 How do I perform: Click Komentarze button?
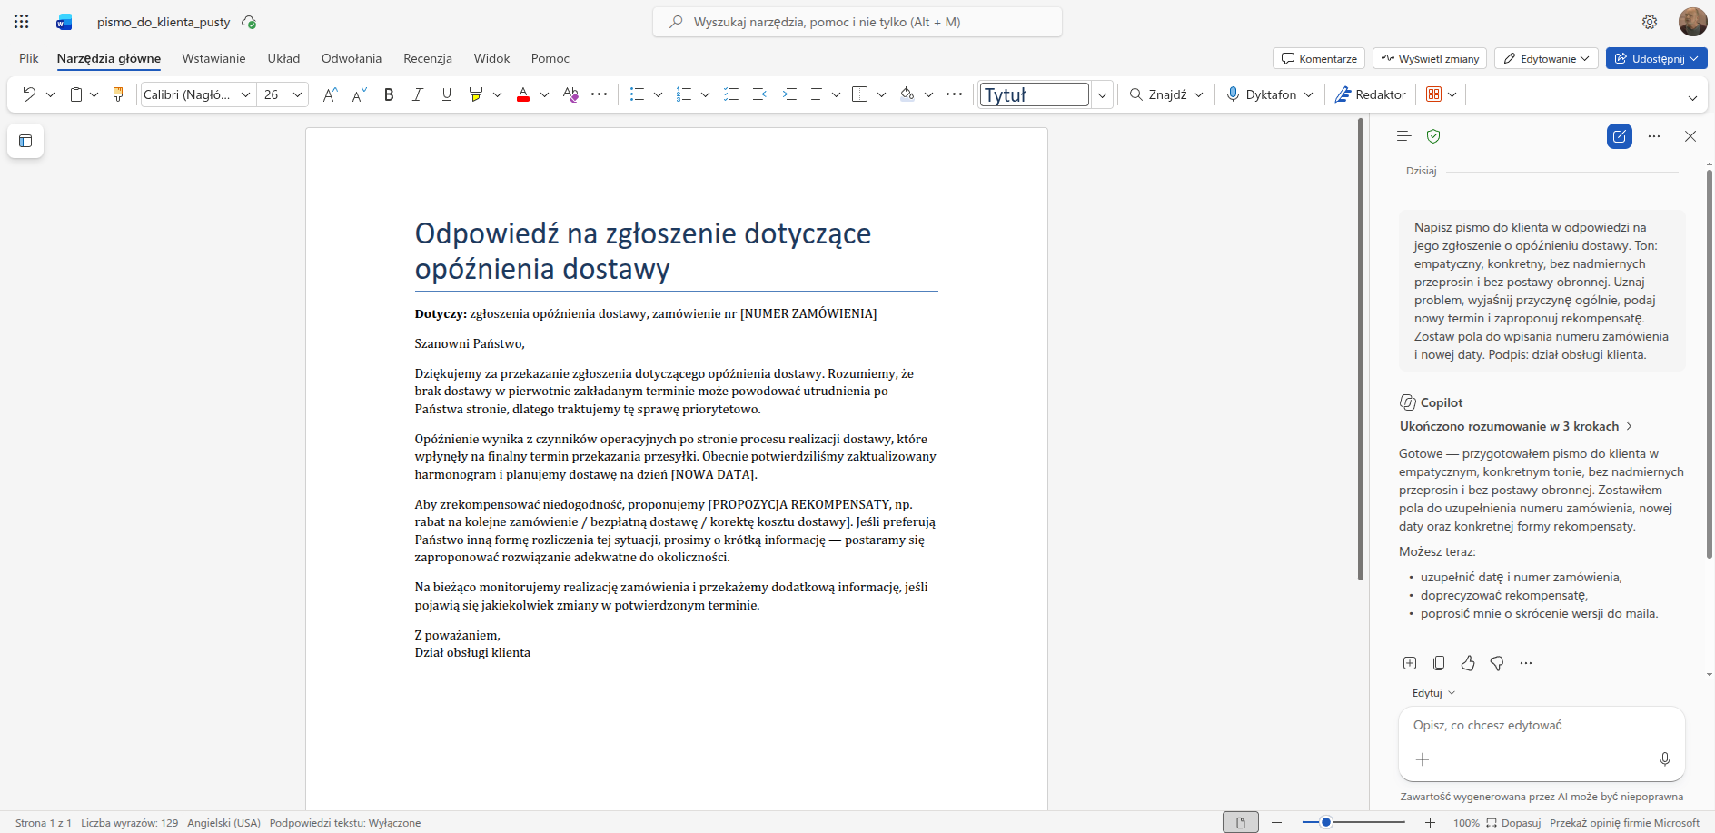1319,58
